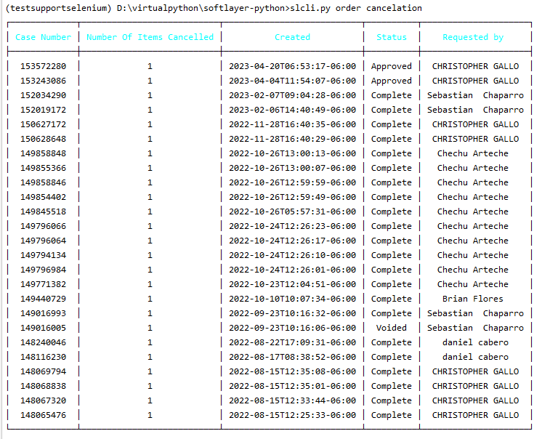The width and height of the screenshot is (542, 439).
Task: Click created date 2022-08-22T17:09:31-06:00
Action: tap(292, 342)
